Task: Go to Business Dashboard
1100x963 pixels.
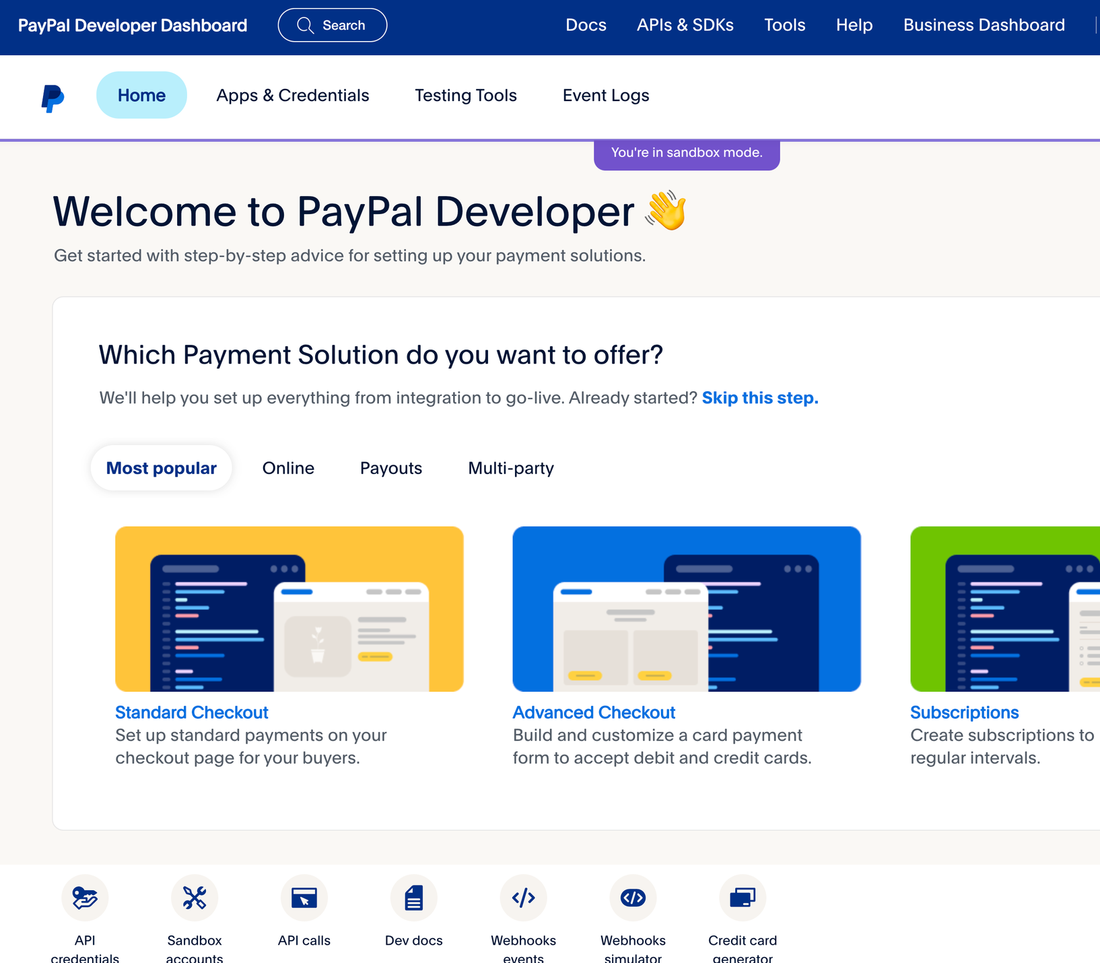Action: click(984, 26)
